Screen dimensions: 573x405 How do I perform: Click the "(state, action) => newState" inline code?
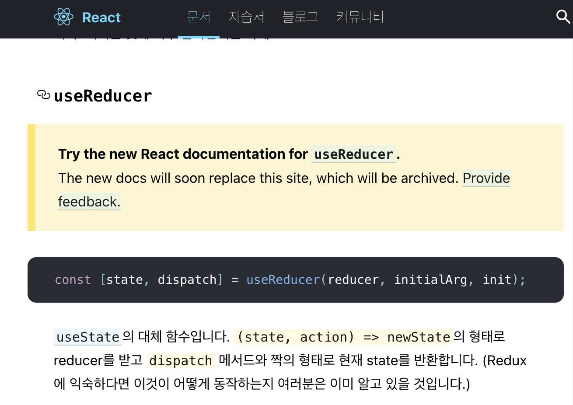[343, 337]
